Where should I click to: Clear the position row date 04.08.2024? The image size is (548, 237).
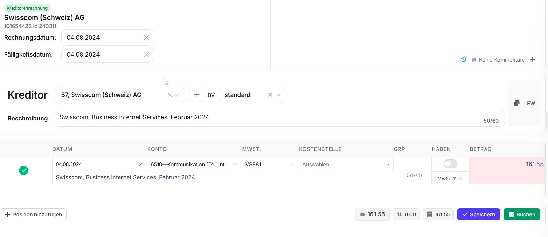pyautogui.click(x=141, y=164)
